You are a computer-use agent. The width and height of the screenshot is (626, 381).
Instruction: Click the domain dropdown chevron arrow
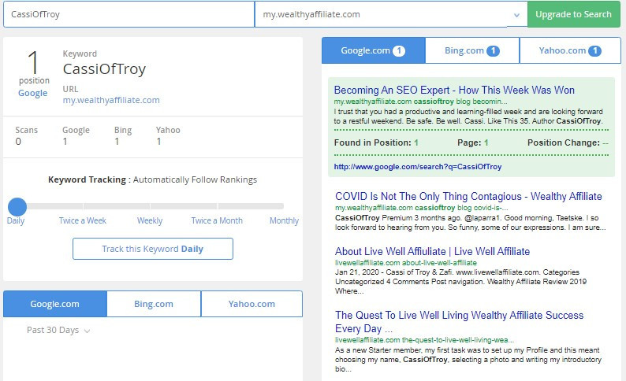click(516, 15)
